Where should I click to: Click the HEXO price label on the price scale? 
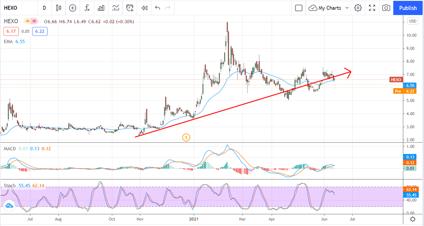tap(396, 80)
